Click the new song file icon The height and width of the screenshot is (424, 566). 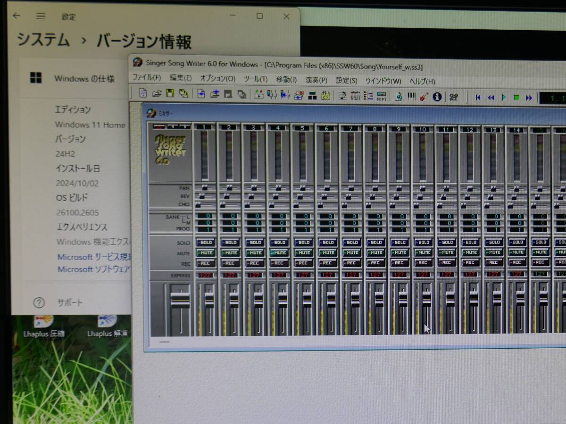pyautogui.click(x=143, y=94)
